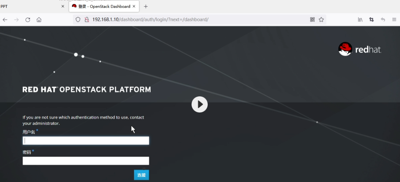Close the PPT tab
The width and height of the screenshot is (400, 182).
coord(63,6)
